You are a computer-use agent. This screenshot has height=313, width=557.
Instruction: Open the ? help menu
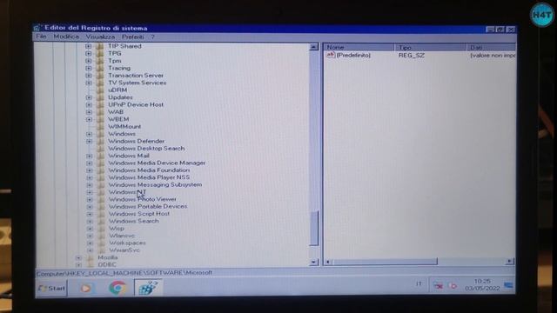[x=152, y=37]
